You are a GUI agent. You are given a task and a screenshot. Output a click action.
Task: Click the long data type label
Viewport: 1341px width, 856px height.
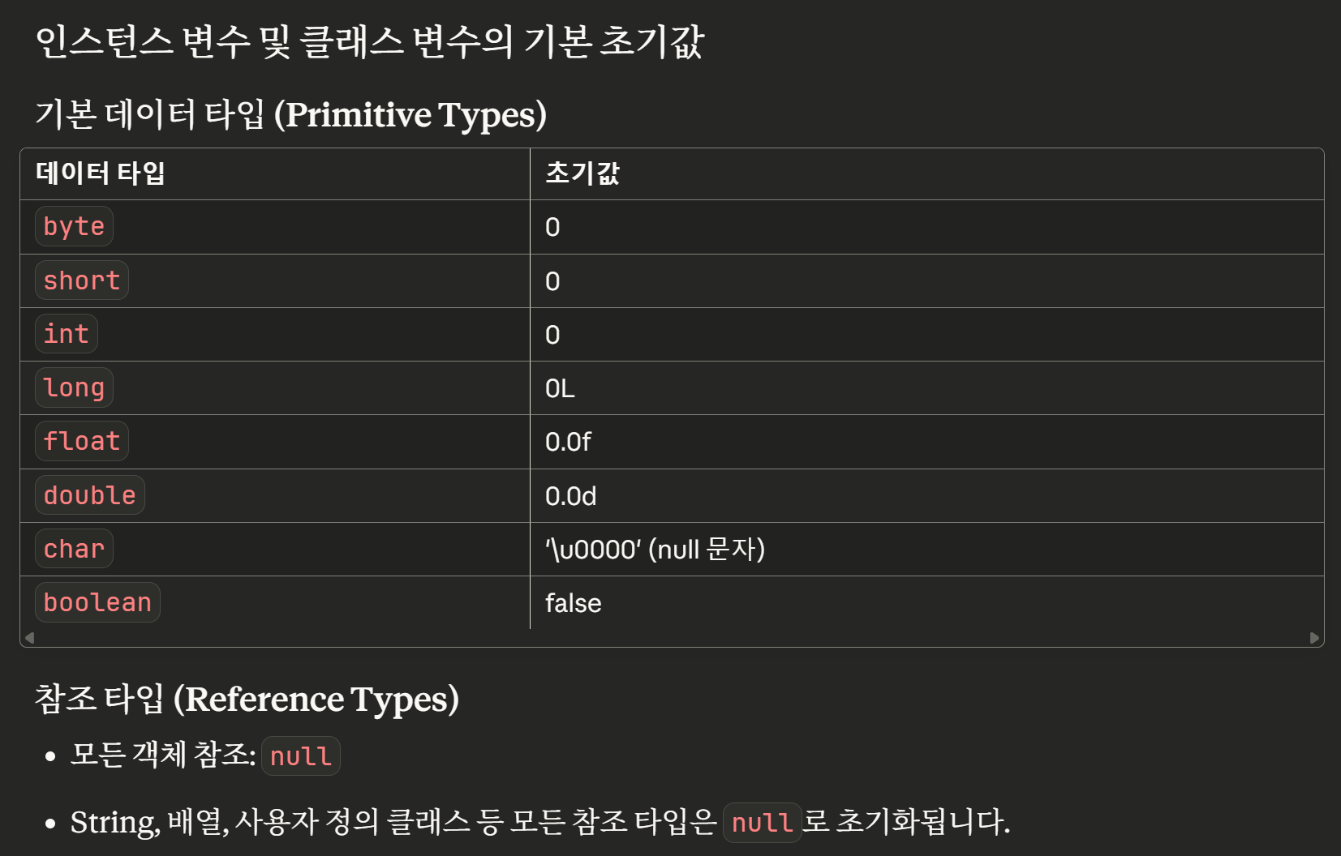[x=74, y=388]
